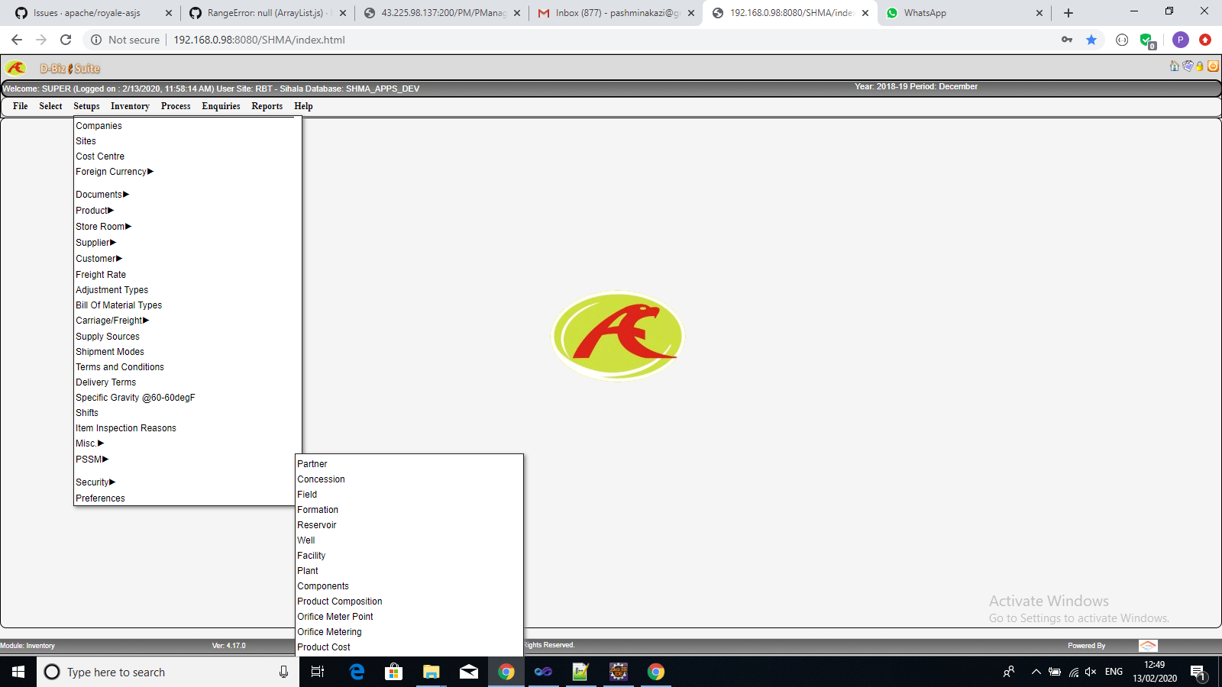The height and width of the screenshot is (687, 1222).
Task: Click the orange logout icon top-right
Action: [1214, 66]
